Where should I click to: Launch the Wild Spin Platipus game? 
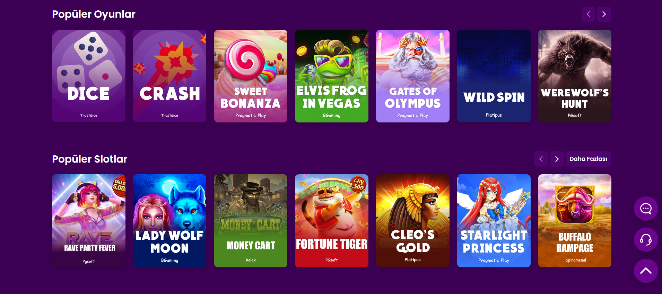click(494, 76)
